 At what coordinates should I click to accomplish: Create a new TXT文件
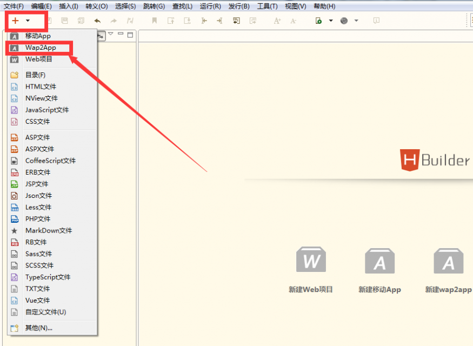click(52, 289)
